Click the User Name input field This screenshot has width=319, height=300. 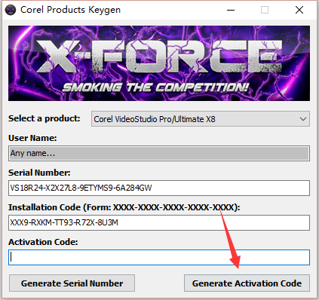(159, 153)
